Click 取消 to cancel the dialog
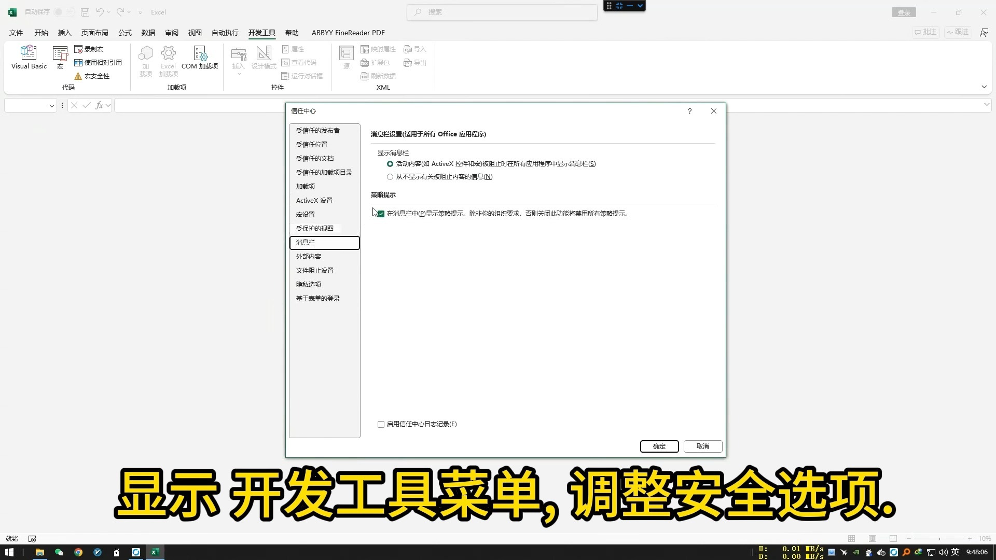 [703, 446]
